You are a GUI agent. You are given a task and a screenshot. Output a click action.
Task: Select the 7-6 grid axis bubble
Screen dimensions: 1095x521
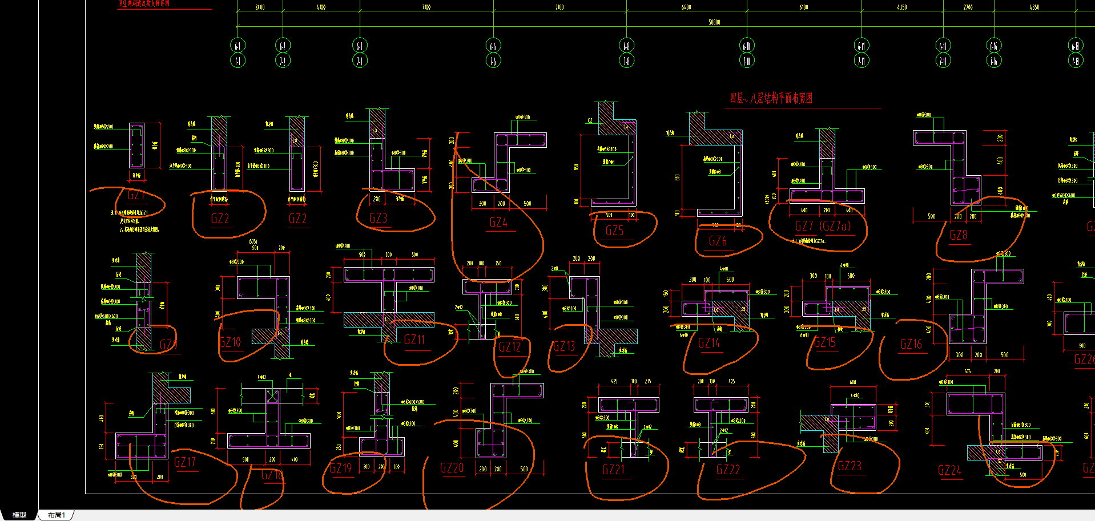pos(493,60)
